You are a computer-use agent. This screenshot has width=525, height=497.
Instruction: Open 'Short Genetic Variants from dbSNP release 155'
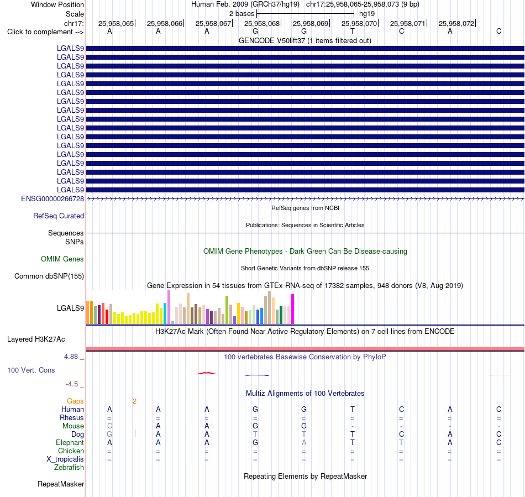tap(305, 268)
